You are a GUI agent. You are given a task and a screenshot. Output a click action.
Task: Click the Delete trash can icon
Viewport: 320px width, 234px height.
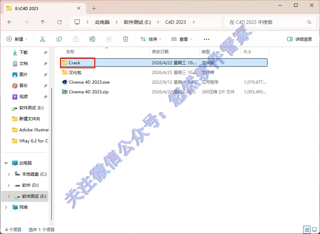[126, 39]
